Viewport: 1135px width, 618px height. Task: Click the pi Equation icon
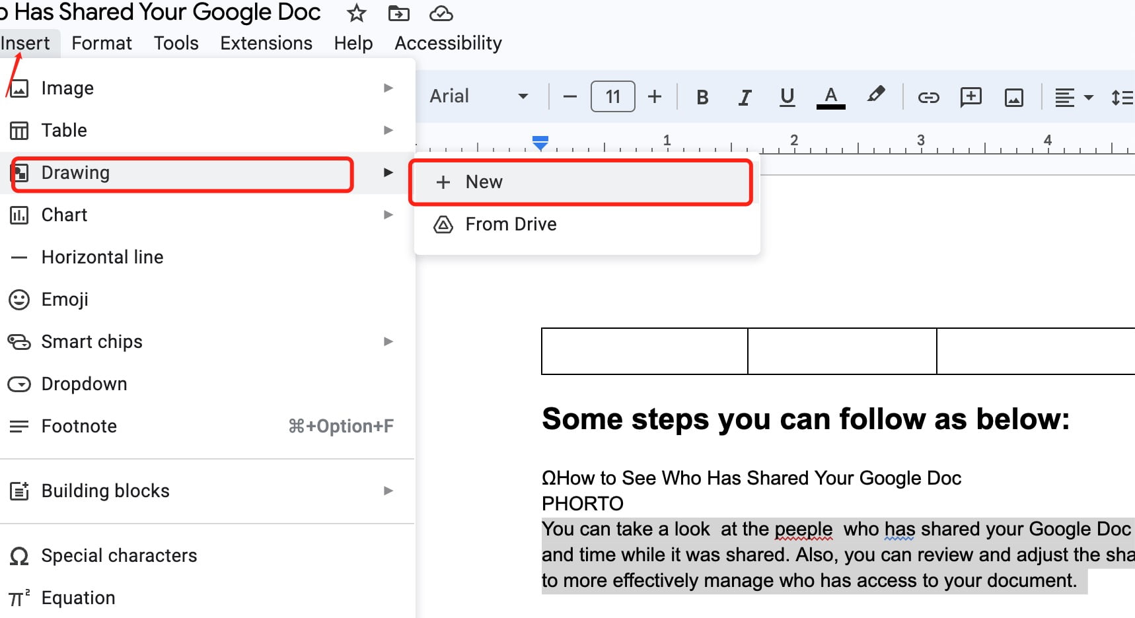tap(19, 598)
